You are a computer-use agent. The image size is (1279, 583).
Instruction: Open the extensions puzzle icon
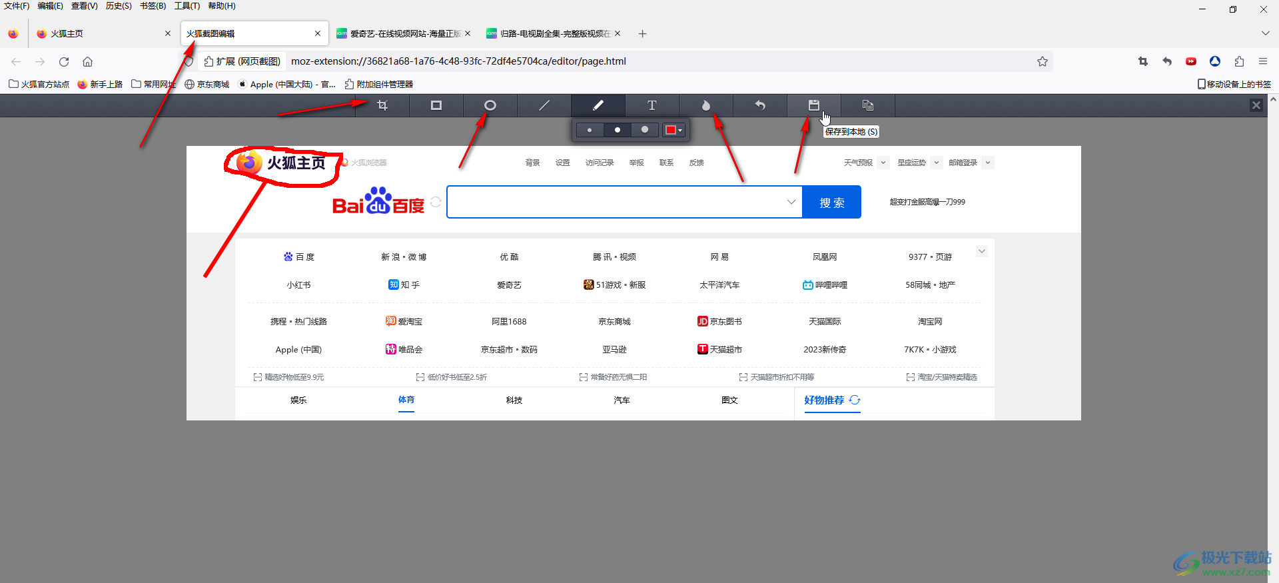coord(1239,61)
